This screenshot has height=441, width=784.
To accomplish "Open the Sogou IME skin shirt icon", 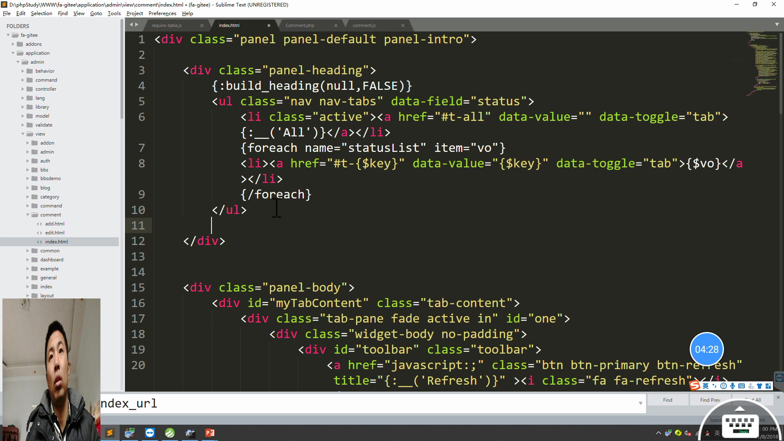I will coord(759,386).
